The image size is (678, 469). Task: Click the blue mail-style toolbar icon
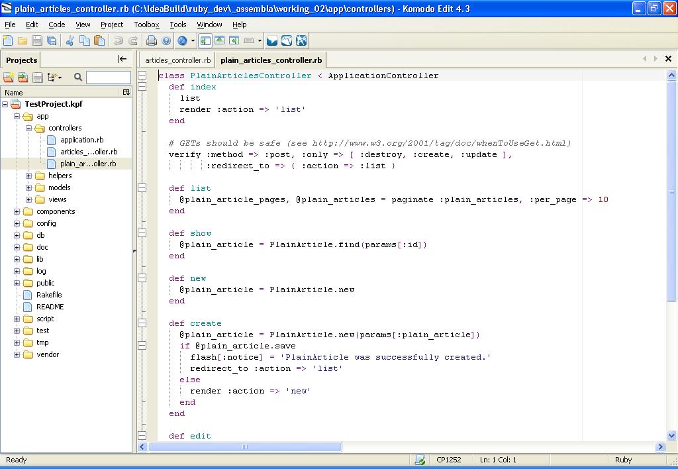point(272,40)
